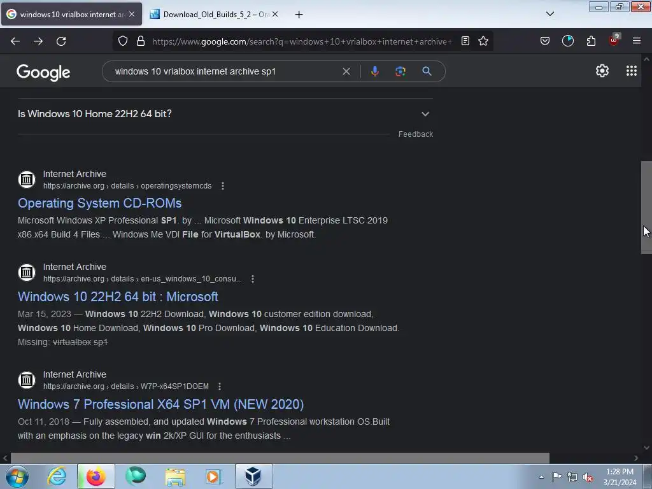
Task: Open a new tab with plus button
Action: (299, 15)
